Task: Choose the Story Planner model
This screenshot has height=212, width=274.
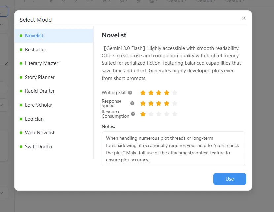Action: pos(54,77)
